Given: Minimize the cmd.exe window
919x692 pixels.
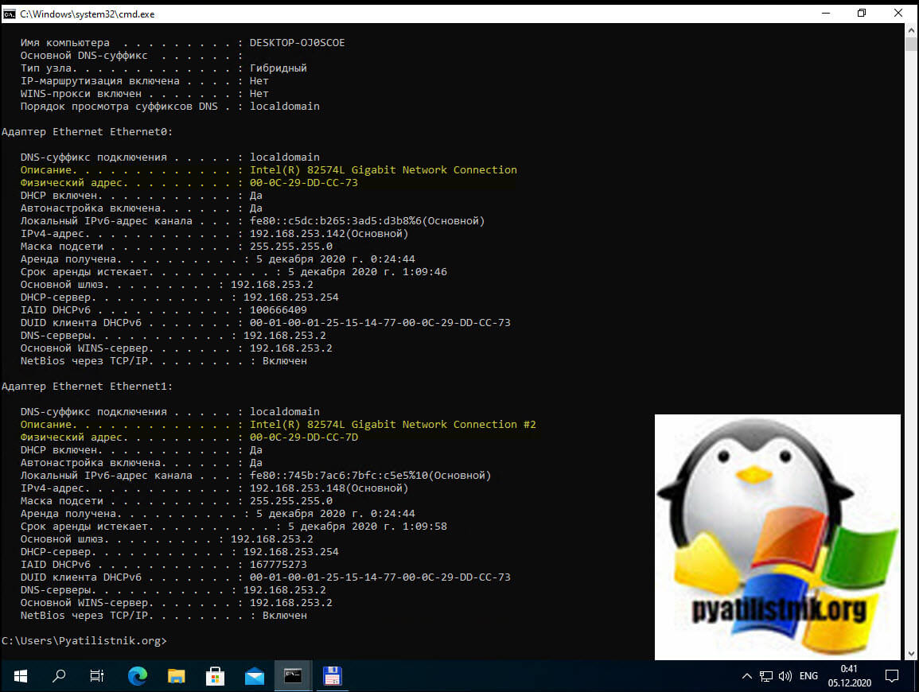Looking at the screenshot, I should pyautogui.click(x=826, y=14).
